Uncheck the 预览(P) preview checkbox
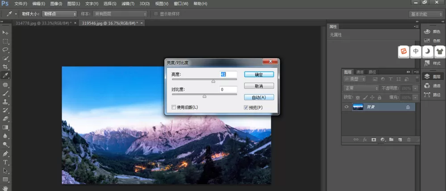The image size is (446, 191). pyautogui.click(x=246, y=108)
